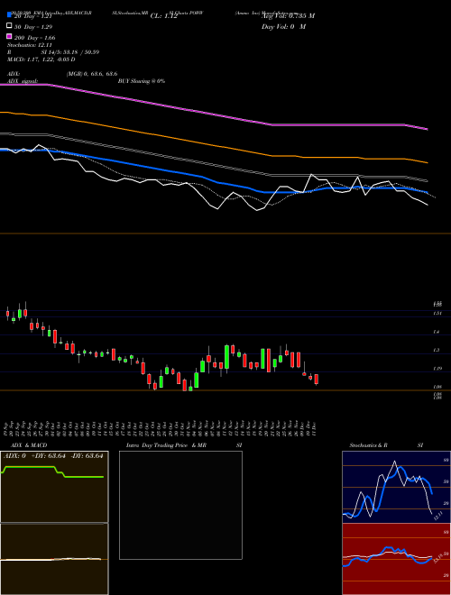Click the 'Stochastics: 12.11' indicator text
Image resolution: width=451 pixels, height=595 pixels.
(x=29, y=45)
